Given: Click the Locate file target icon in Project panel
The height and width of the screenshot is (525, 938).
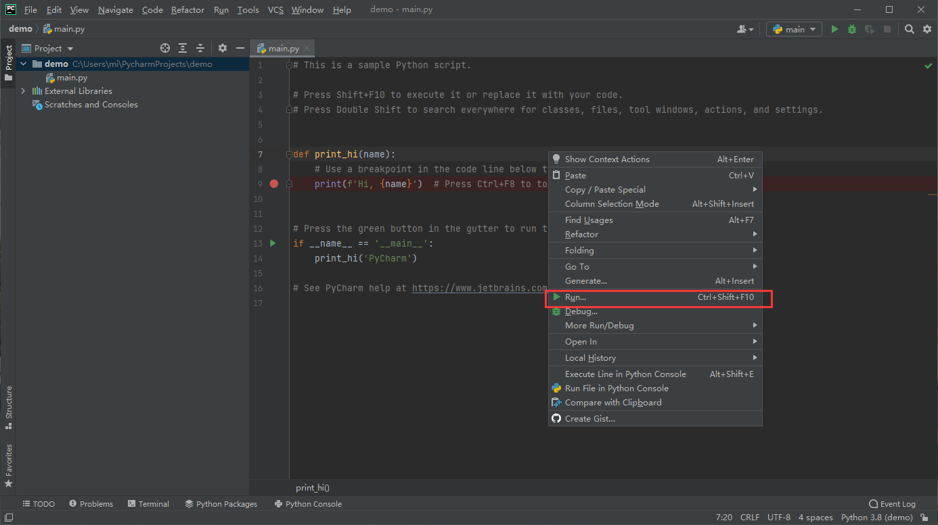Looking at the screenshot, I should pos(165,48).
